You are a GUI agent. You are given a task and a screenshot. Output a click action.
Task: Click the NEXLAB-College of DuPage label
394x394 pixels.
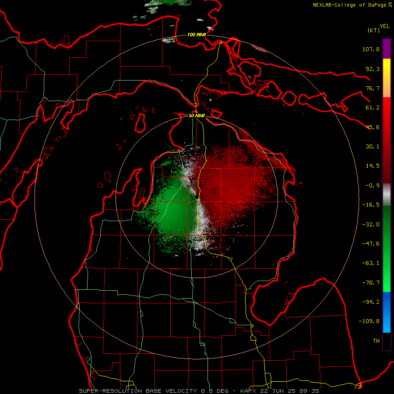click(x=349, y=5)
